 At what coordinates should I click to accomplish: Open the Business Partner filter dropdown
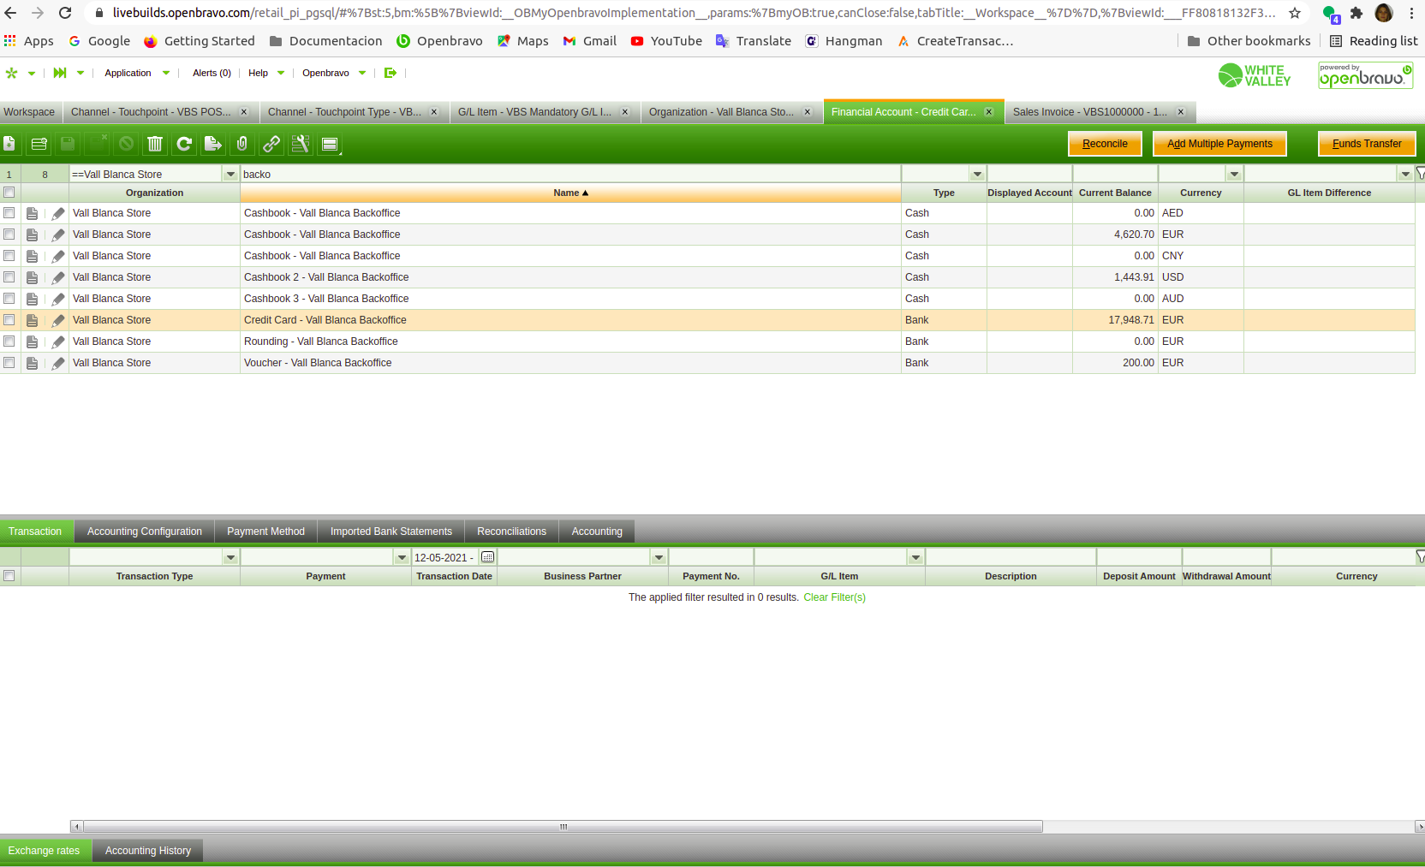659,557
